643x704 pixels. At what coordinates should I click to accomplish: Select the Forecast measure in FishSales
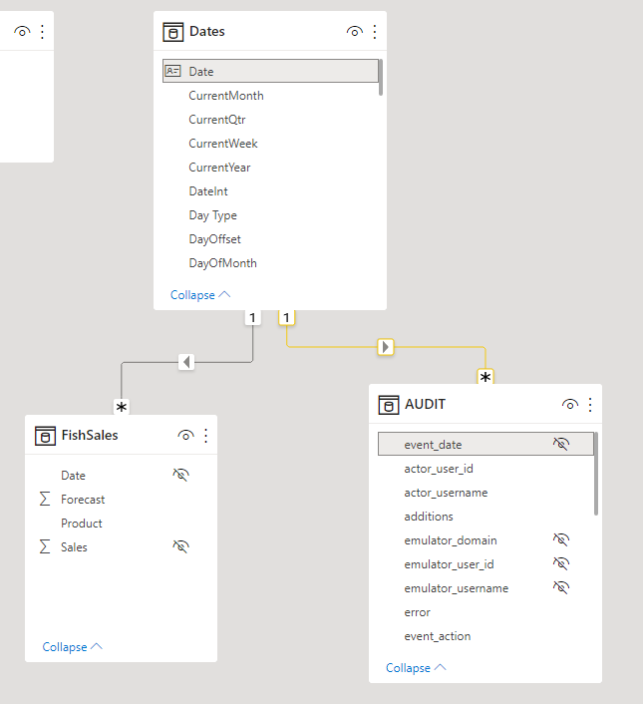[83, 500]
